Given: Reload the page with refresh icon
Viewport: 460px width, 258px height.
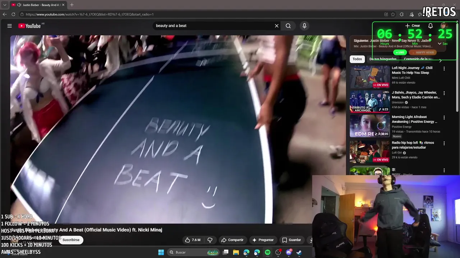Looking at the screenshot, I should click(x=13, y=14).
